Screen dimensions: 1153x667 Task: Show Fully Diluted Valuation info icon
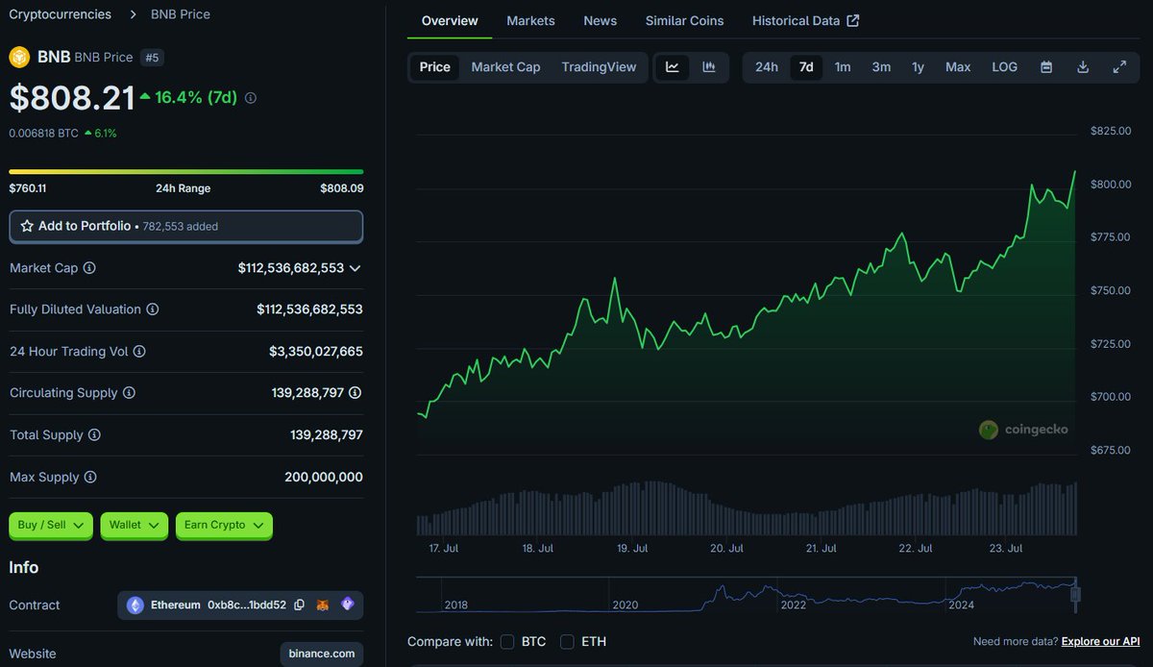click(152, 309)
